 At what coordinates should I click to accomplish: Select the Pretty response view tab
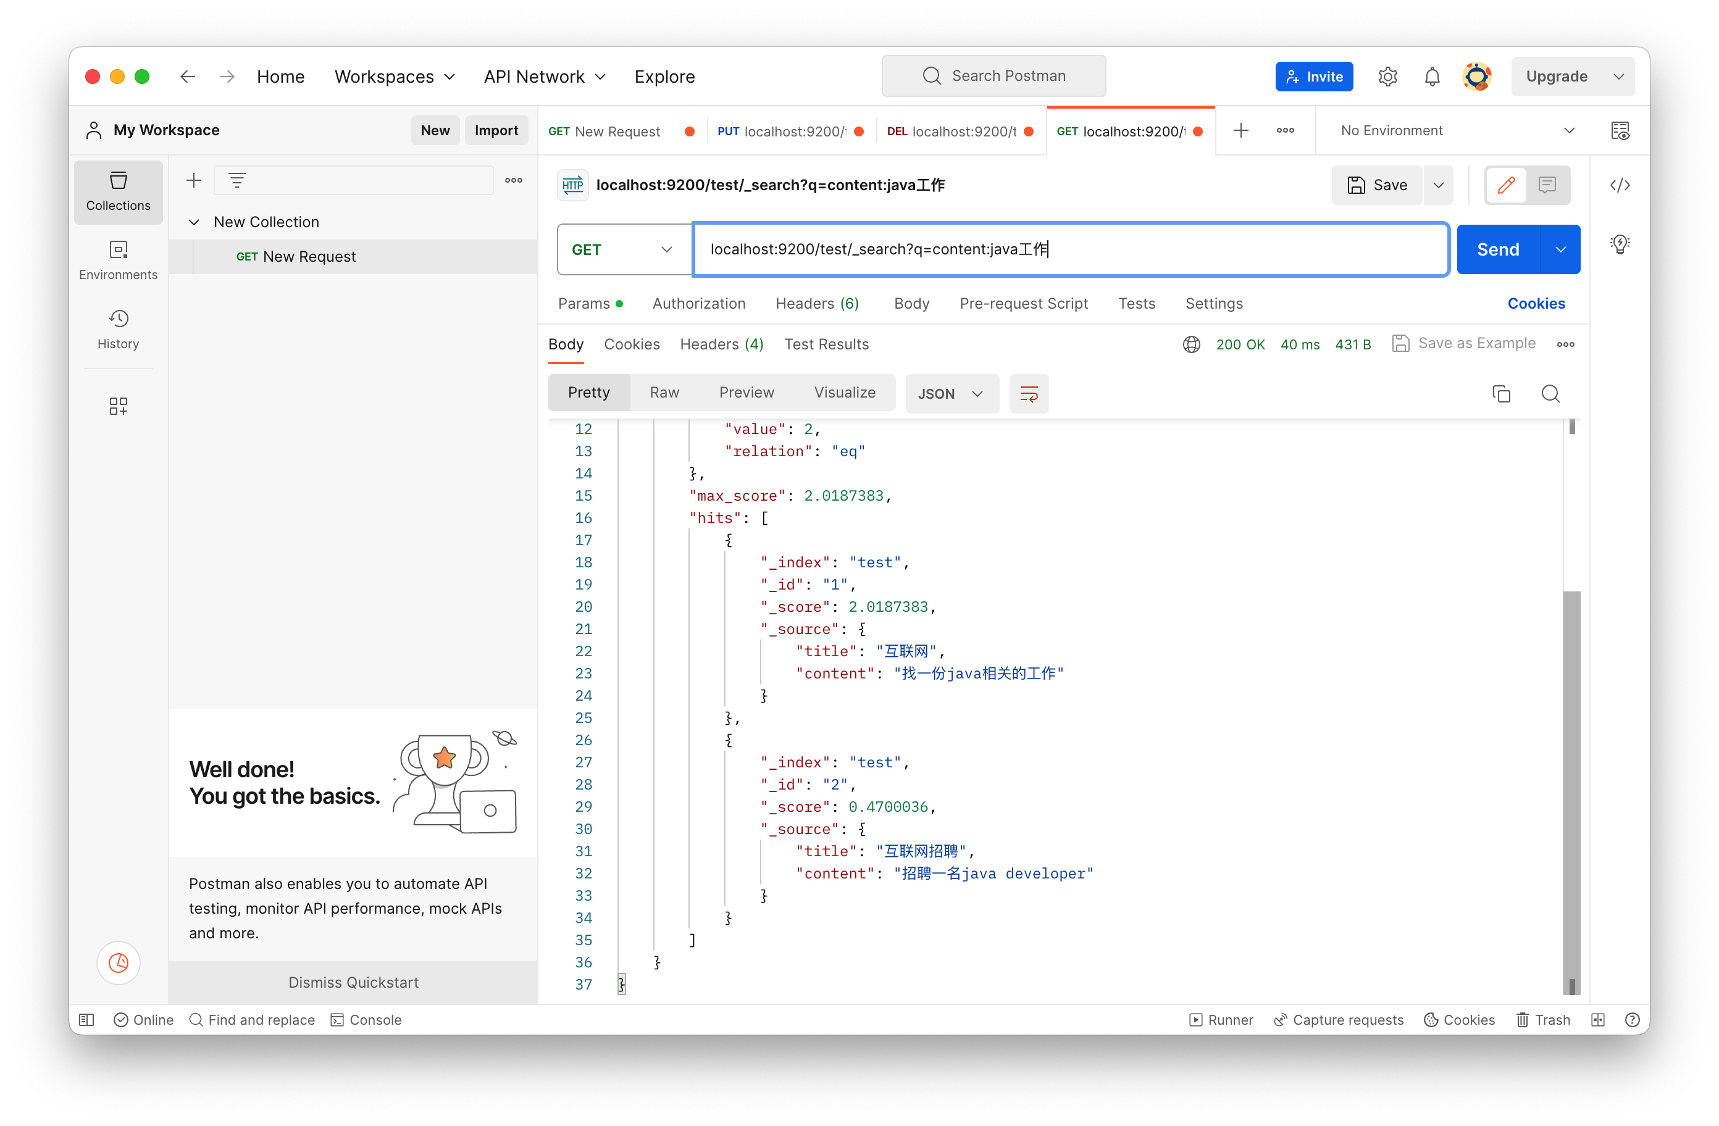click(588, 392)
